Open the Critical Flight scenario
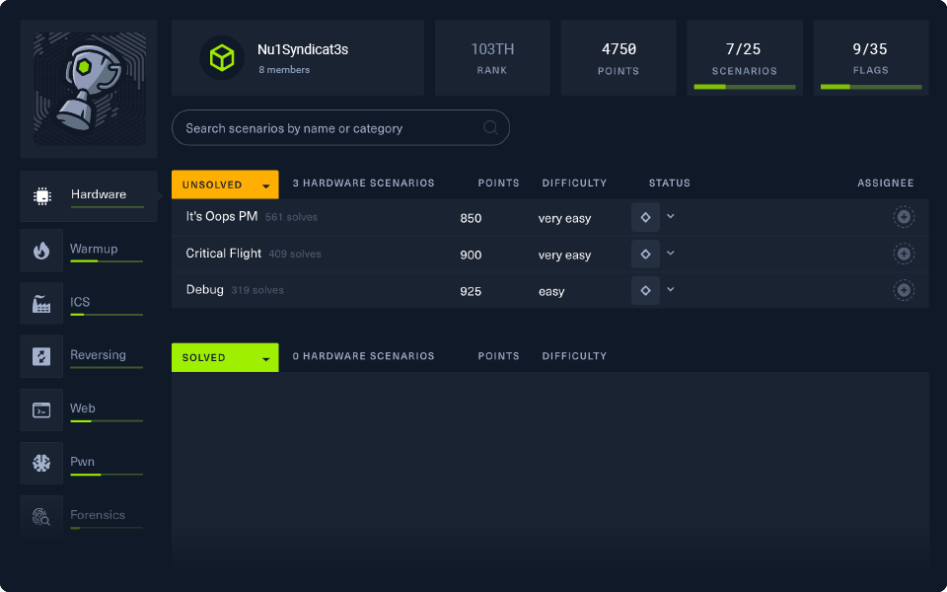Screen dimensions: 947x592 224,254
